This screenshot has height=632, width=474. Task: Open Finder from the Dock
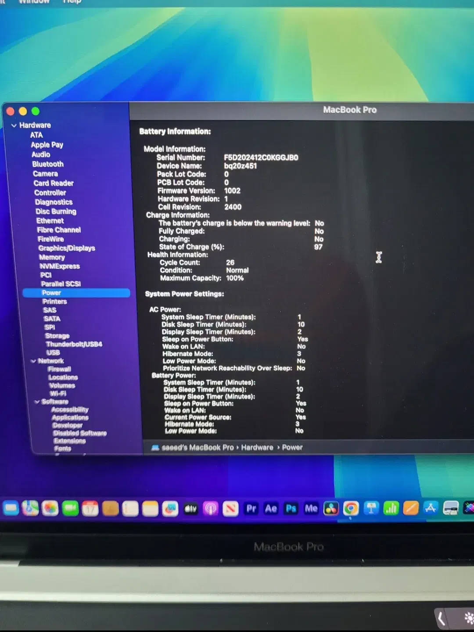tap(11, 508)
